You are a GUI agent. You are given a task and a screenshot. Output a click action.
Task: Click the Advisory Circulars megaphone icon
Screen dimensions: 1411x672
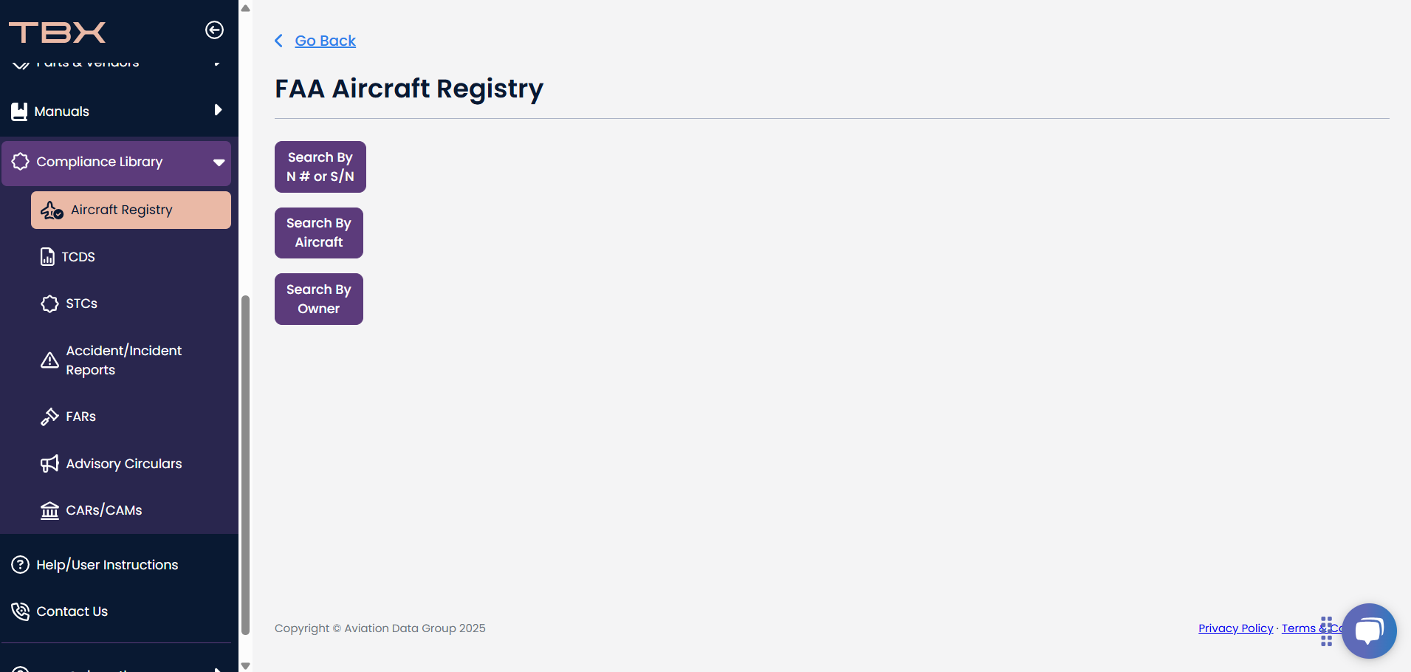coord(49,464)
